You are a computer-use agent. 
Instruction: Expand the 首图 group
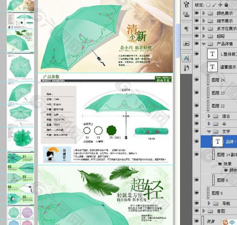click(x=203, y=211)
